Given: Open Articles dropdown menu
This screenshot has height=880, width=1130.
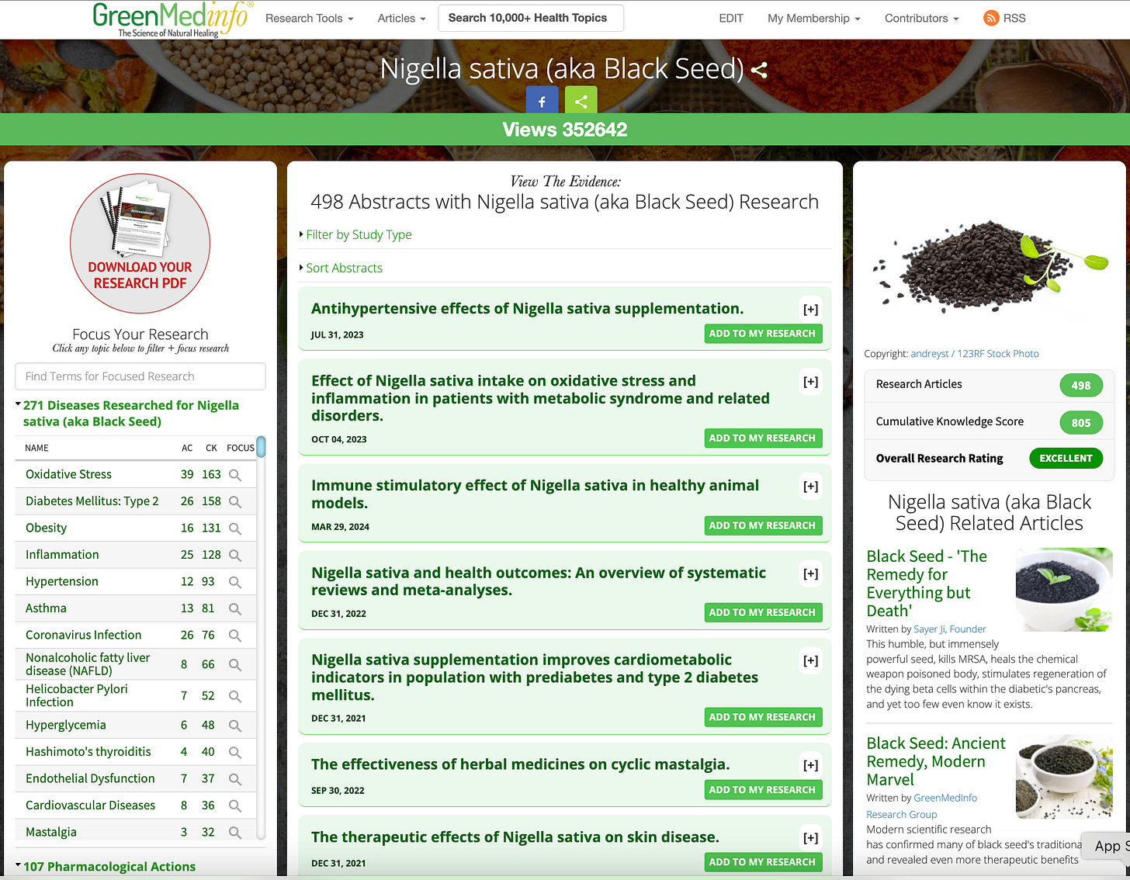Looking at the screenshot, I should coord(401,18).
